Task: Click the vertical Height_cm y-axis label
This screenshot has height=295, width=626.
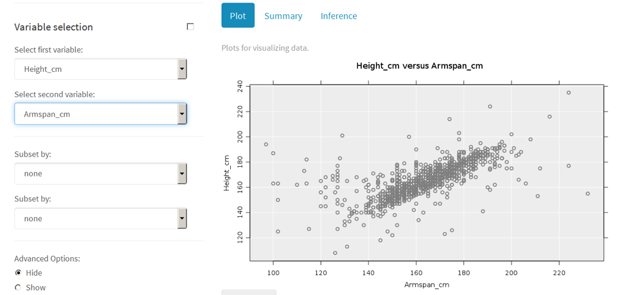Action: point(226,173)
